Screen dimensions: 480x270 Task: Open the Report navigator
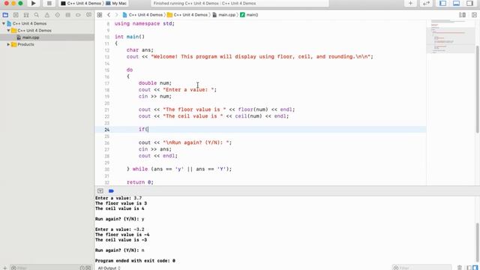click(88, 15)
